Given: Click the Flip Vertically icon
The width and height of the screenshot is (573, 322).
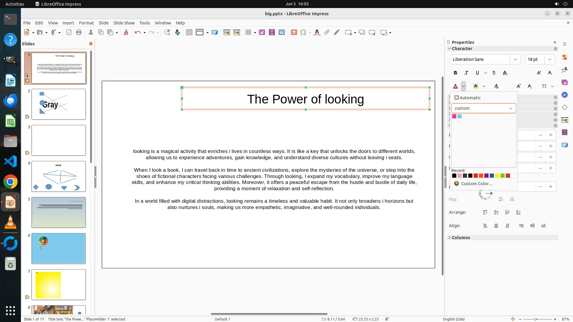Looking at the screenshot, I should 501,199.
